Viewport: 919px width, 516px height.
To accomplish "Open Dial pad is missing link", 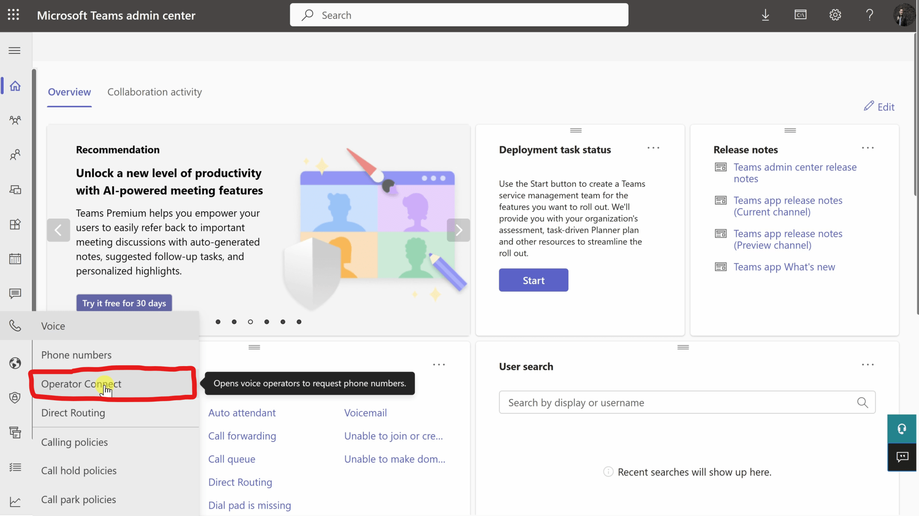I will coord(250,506).
